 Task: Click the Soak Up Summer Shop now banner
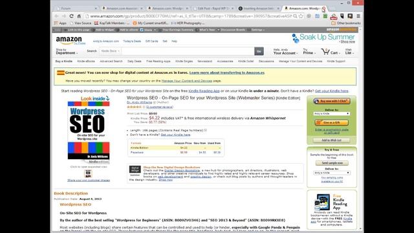[323, 38]
